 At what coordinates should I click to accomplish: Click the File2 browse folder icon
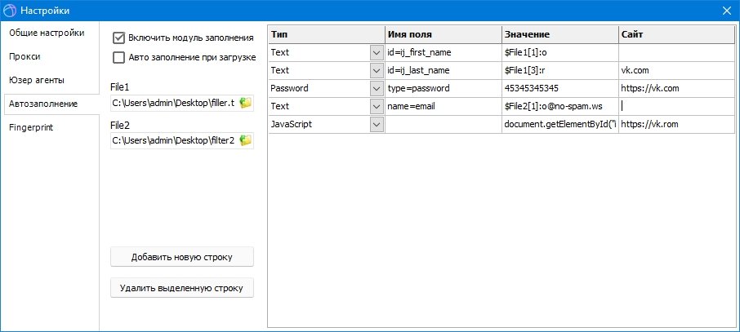coord(245,140)
